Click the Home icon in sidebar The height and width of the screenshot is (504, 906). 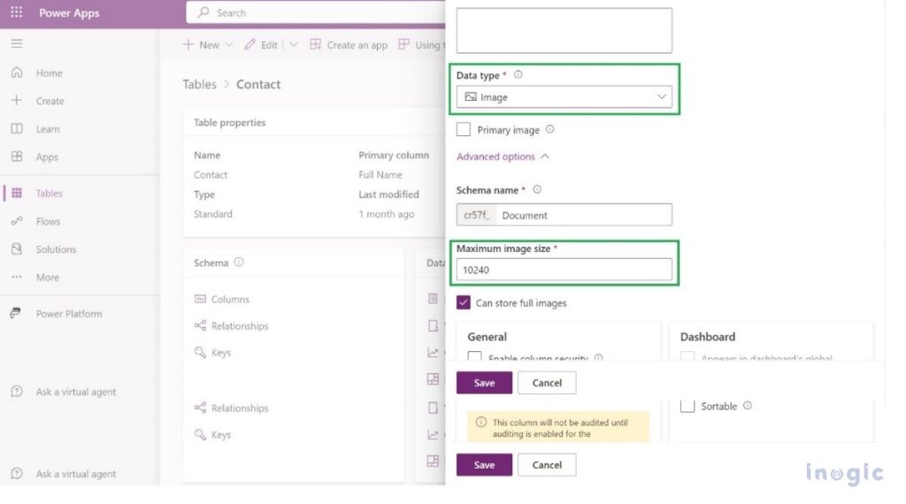click(x=16, y=73)
